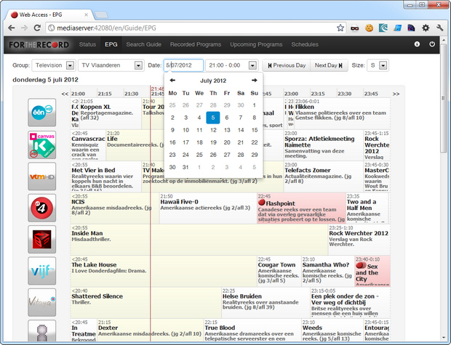Select the vtm HD channel logo
The image size is (451, 345).
click(x=42, y=176)
